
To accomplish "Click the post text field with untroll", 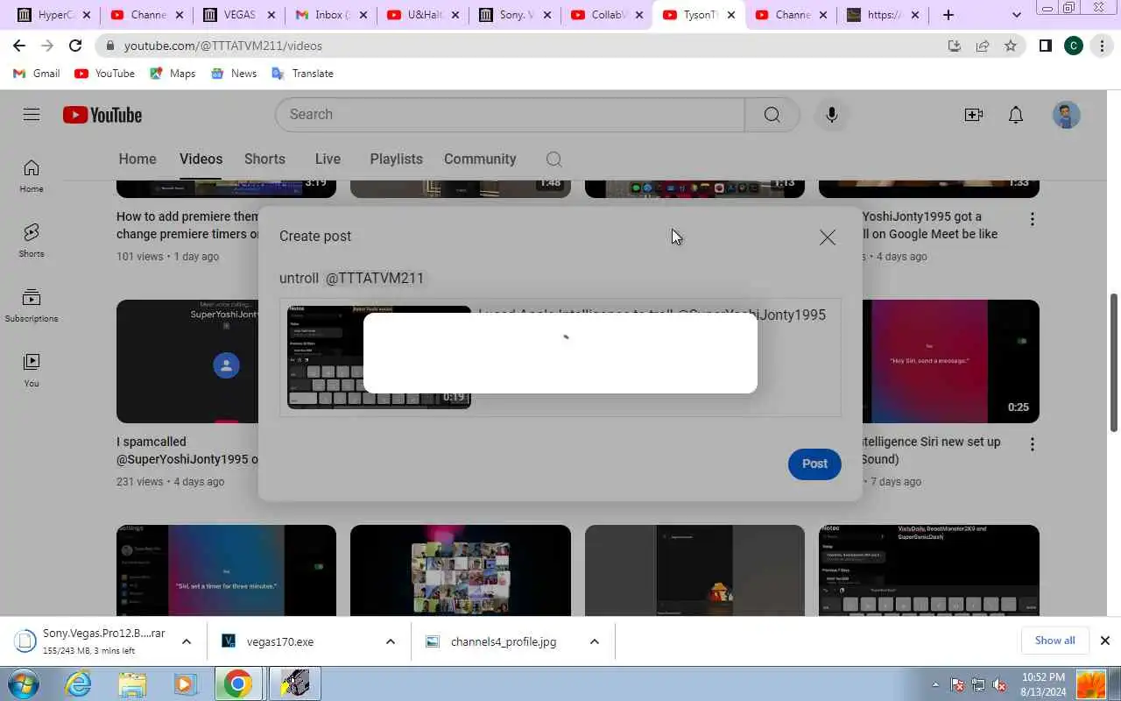I will [x=560, y=278].
